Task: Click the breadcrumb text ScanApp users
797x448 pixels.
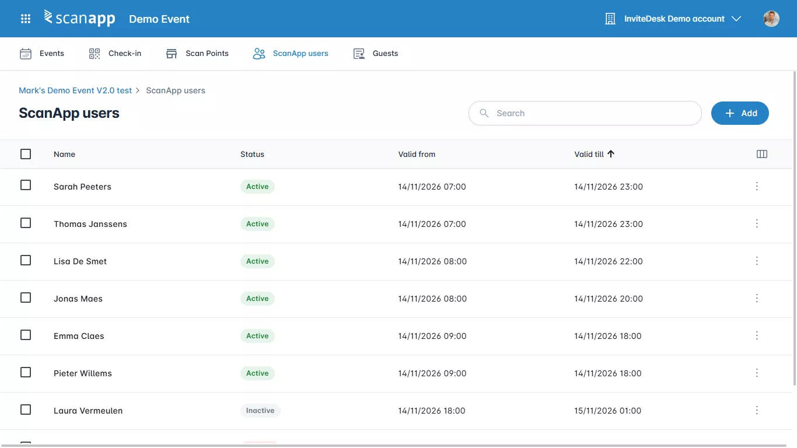Action: pos(176,90)
